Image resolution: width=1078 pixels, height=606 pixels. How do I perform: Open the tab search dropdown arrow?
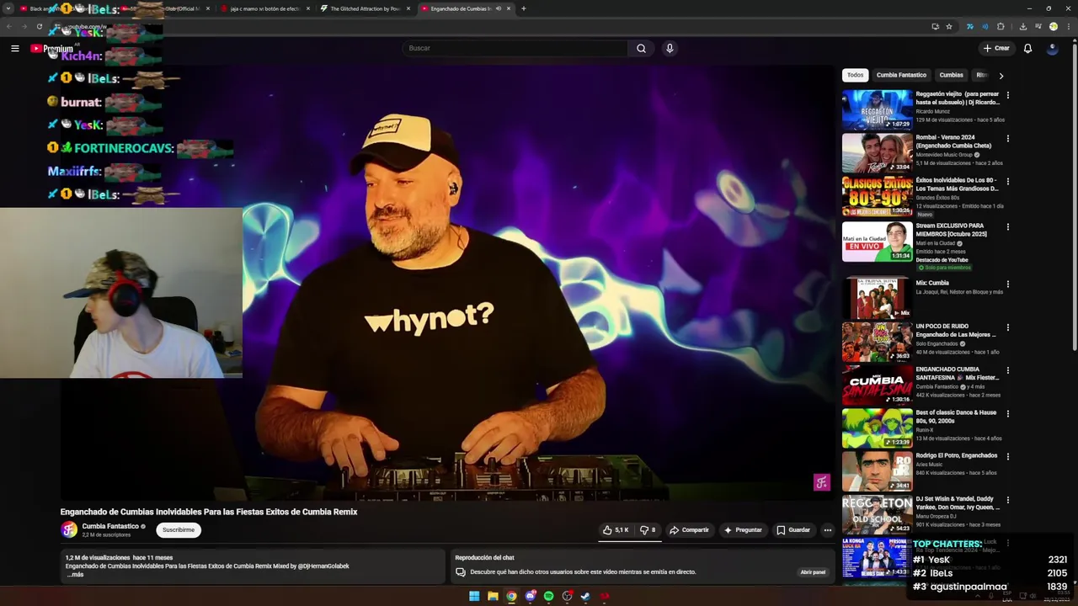point(9,8)
